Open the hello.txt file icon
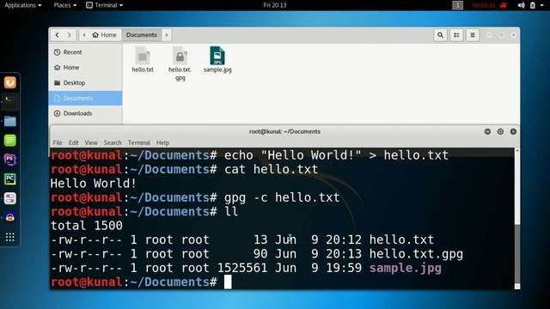The width and height of the screenshot is (550, 309). (143, 59)
